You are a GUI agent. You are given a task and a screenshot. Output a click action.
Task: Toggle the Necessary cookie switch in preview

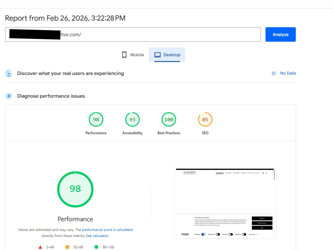click(203, 234)
